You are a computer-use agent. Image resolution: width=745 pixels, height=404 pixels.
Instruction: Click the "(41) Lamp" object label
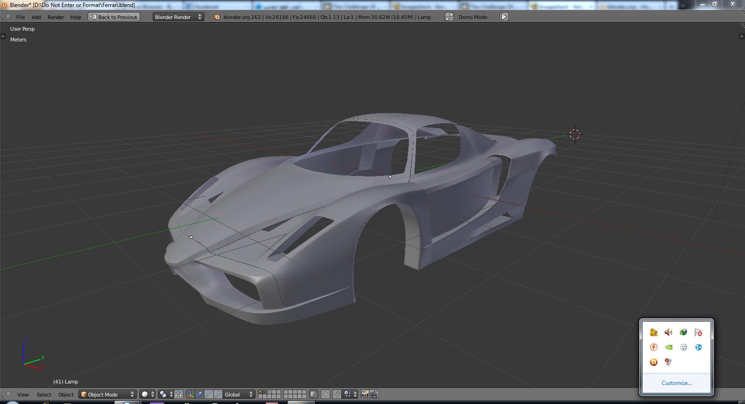65,382
